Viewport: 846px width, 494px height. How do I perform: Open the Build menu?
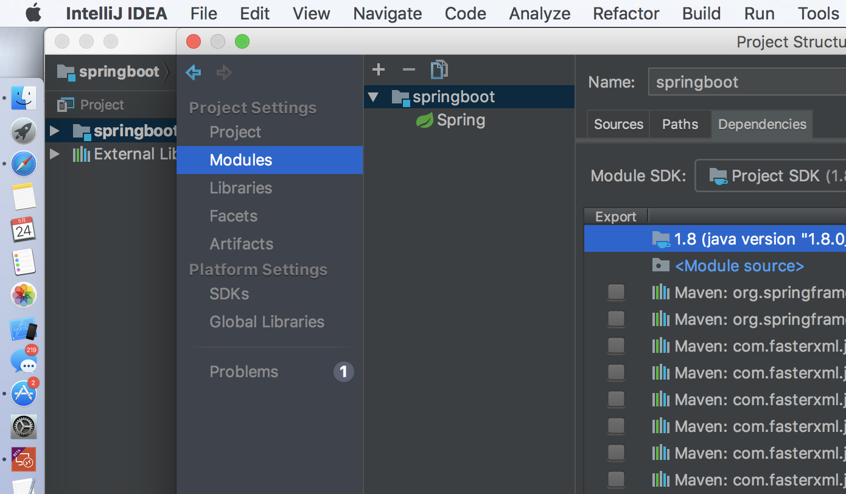[702, 13]
